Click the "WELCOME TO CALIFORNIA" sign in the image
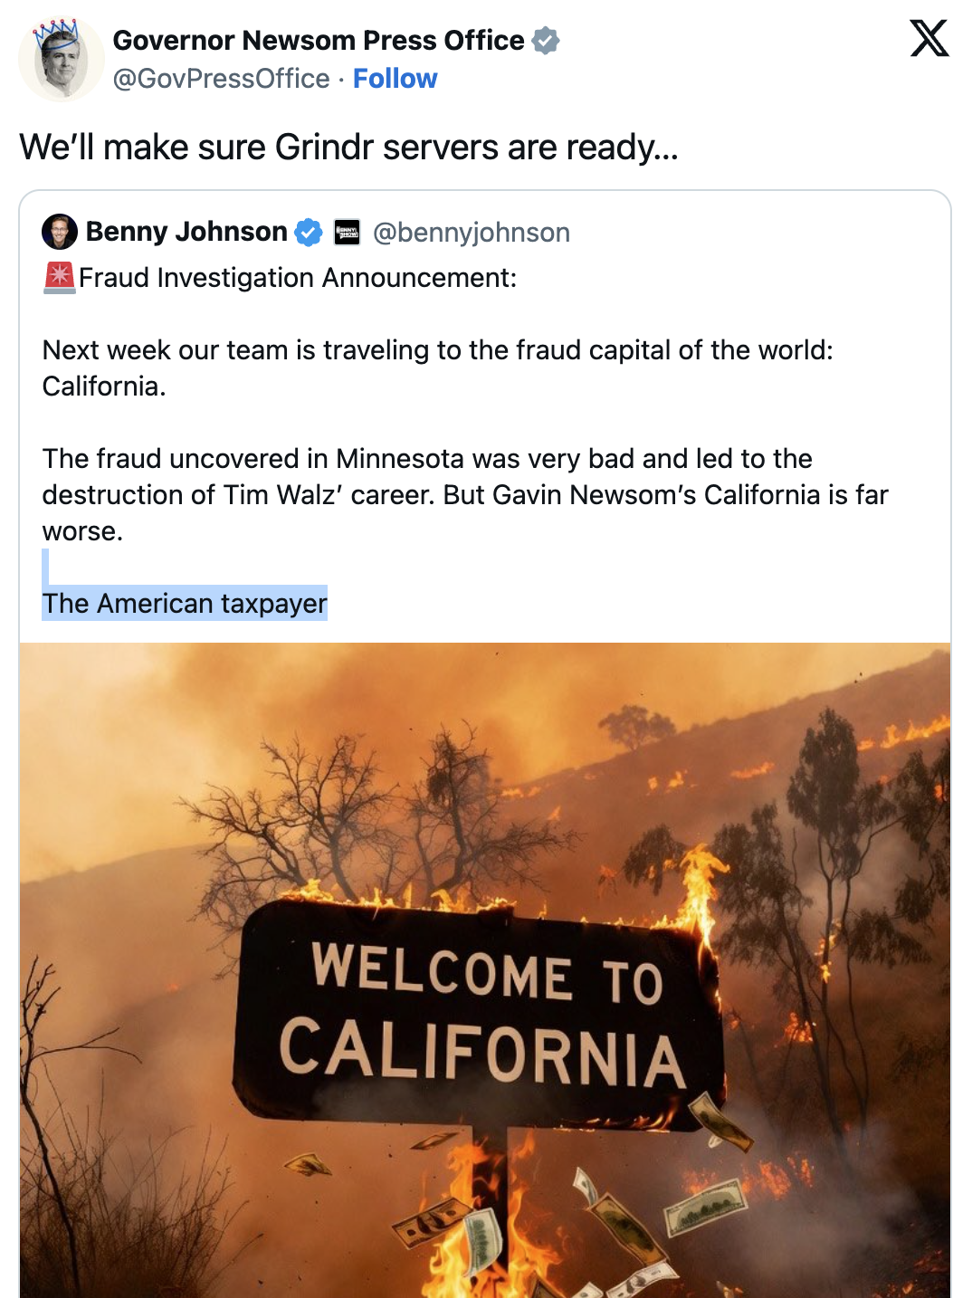972x1298 pixels. click(x=480, y=1016)
